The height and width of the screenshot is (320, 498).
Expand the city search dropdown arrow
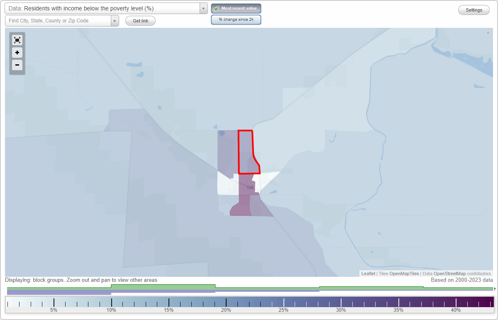(115, 20)
